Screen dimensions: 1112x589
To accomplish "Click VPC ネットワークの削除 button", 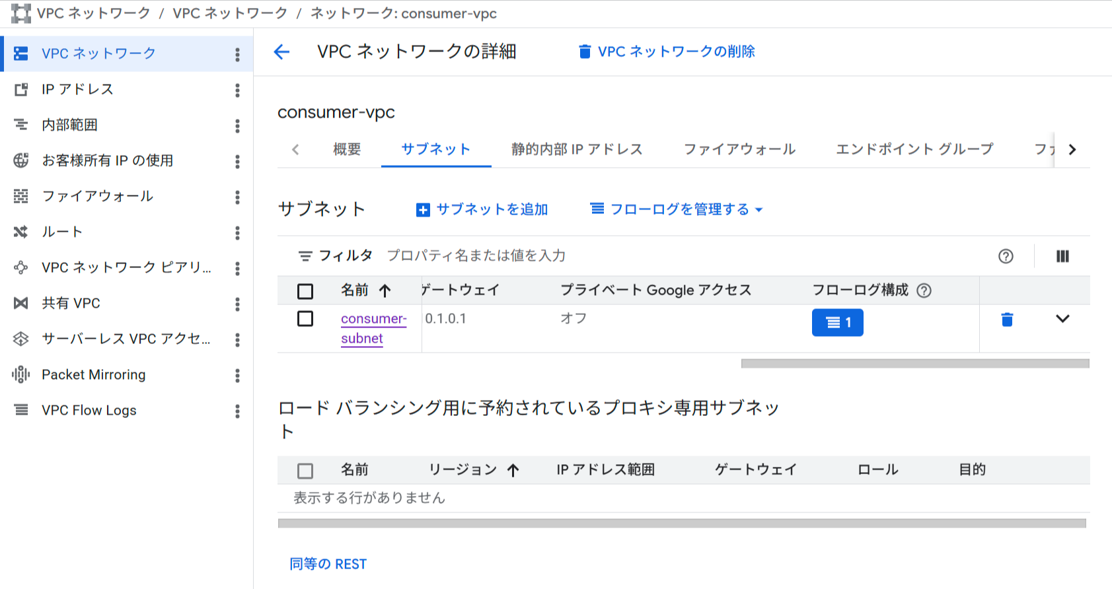I will point(667,52).
